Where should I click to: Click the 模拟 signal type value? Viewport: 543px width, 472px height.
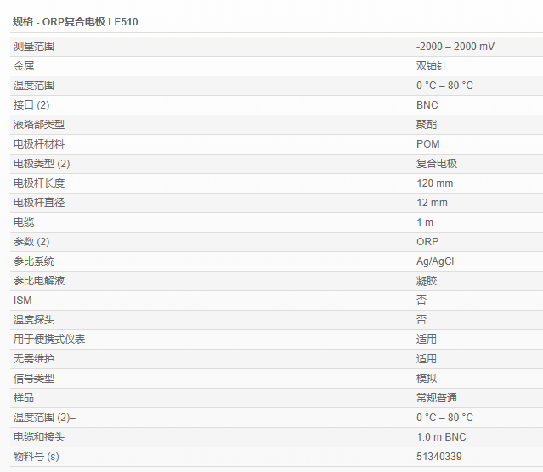coord(426,379)
